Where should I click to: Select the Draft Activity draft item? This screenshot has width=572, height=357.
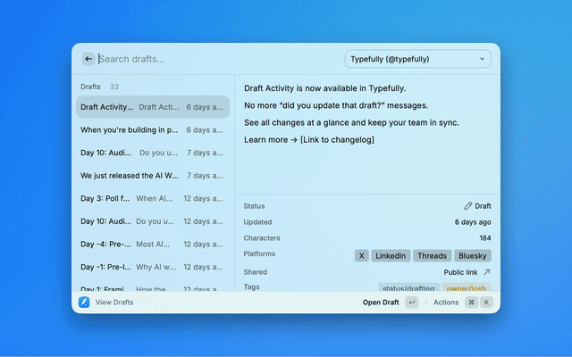151,107
